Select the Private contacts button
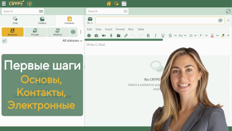Screen dimensions: 232x131 (35, 32)
